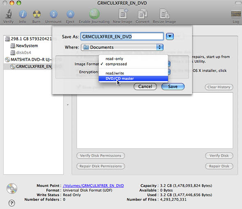This screenshot has height=209, width=242.
Task: Cancel the save dialog
Action: pyautogui.click(x=145, y=86)
